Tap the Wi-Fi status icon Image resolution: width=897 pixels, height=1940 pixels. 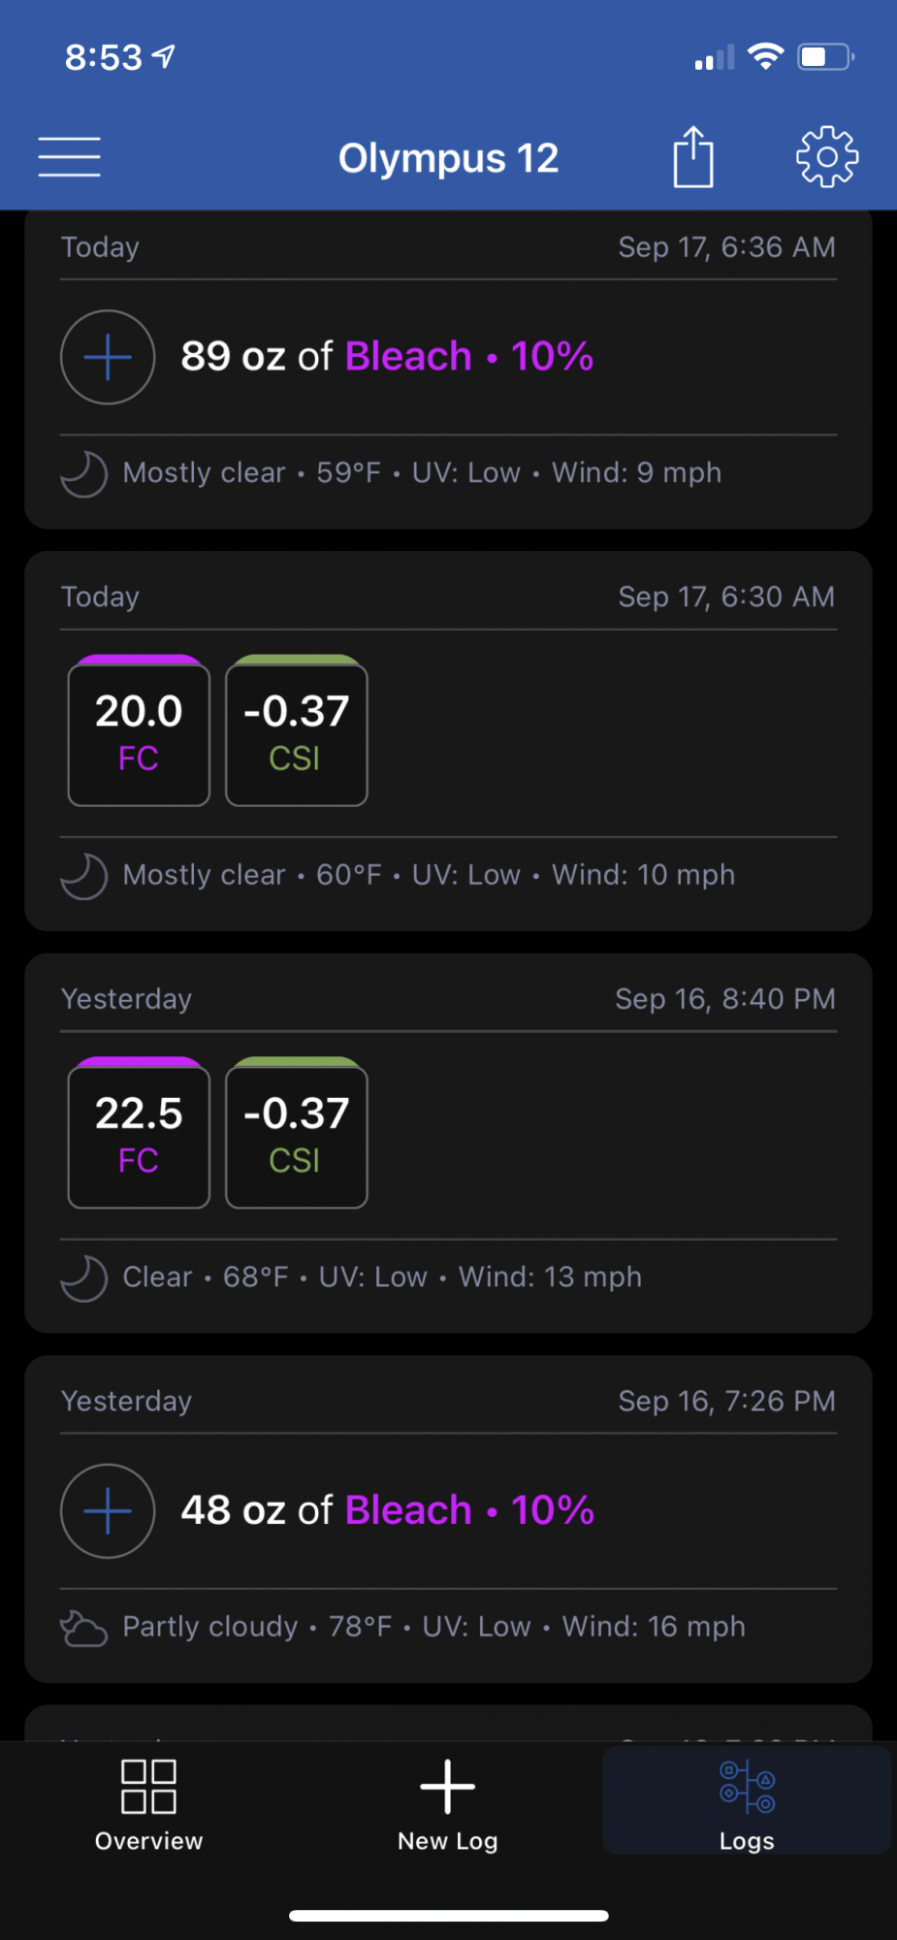[x=766, y=56]
